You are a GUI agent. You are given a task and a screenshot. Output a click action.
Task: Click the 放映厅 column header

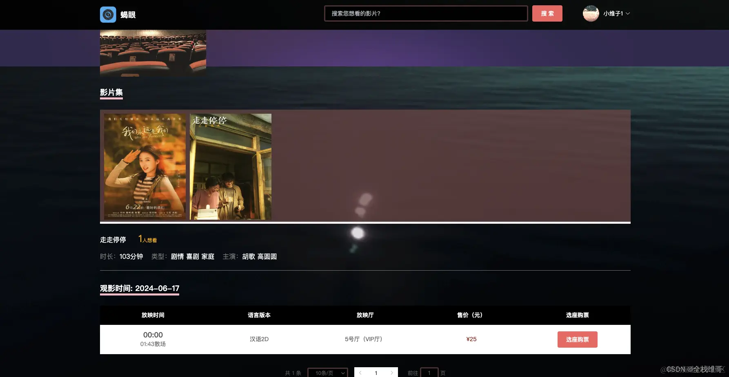coord(365,315)
